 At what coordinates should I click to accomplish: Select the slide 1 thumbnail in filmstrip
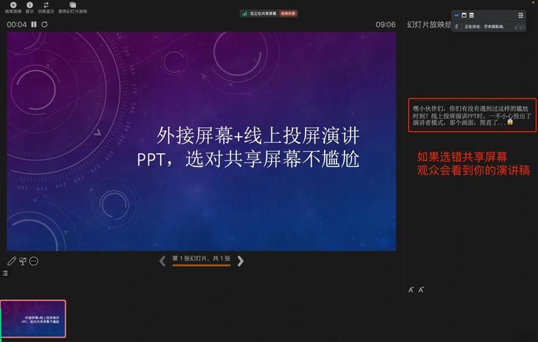click(x=33, y=319)
